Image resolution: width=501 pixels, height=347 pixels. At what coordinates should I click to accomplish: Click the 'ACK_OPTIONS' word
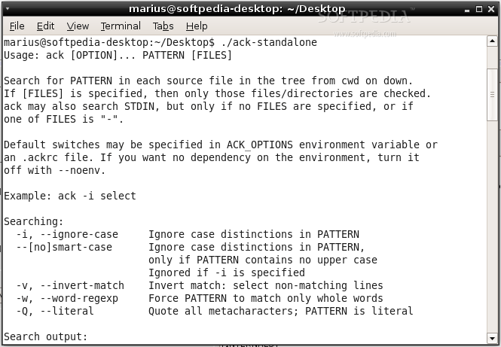click(x=260, y=145)
